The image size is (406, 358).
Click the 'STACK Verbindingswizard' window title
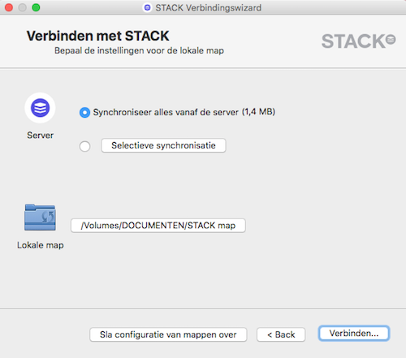point(209,8)
